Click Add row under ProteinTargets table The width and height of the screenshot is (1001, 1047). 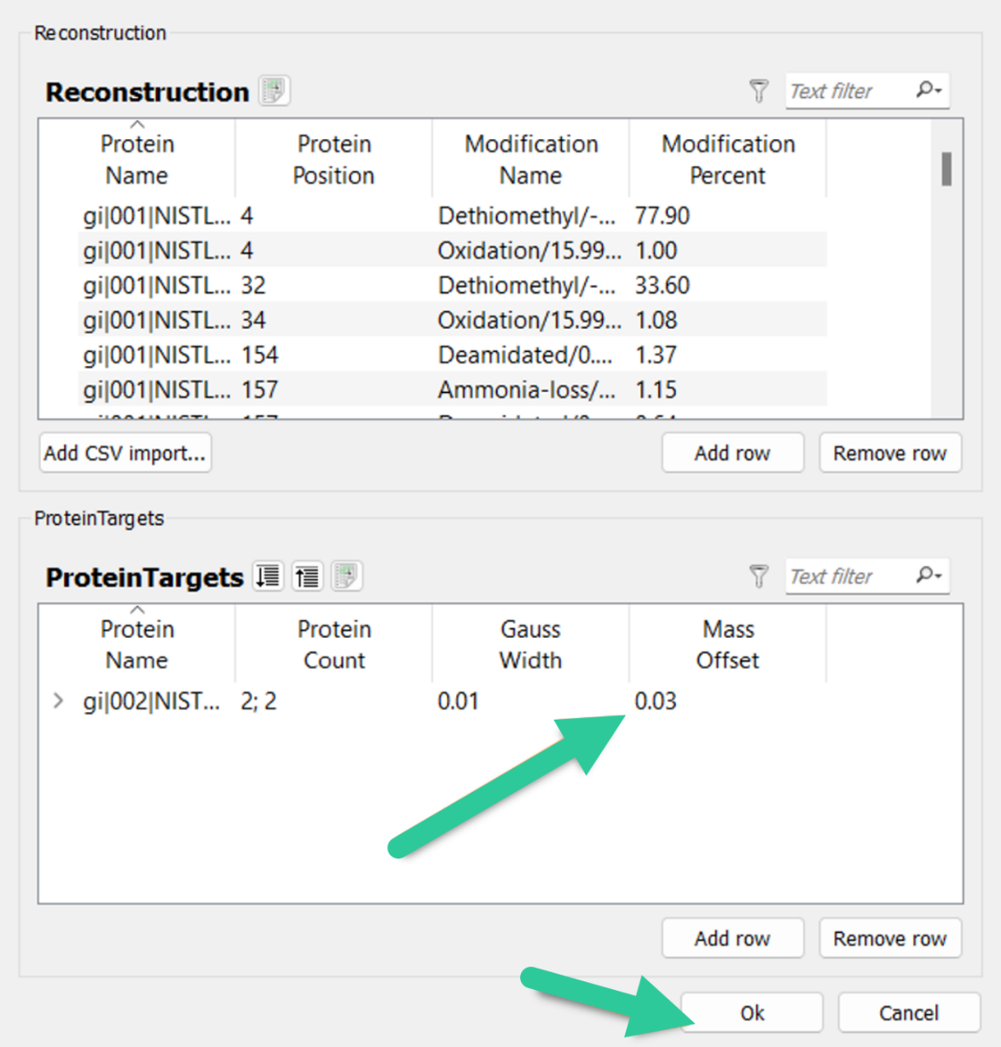click(732, 938)
